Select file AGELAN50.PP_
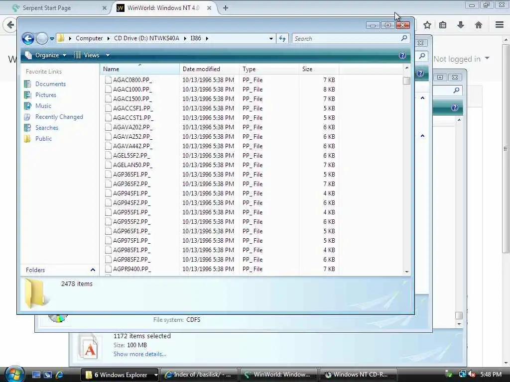 point(132,165)
